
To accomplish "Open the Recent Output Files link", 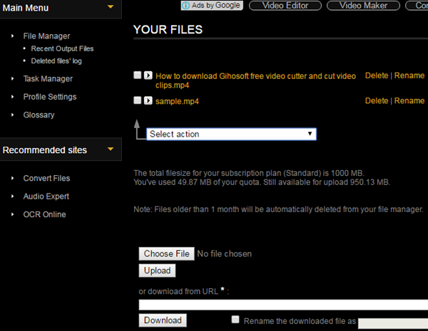I will tap(62, 48).
